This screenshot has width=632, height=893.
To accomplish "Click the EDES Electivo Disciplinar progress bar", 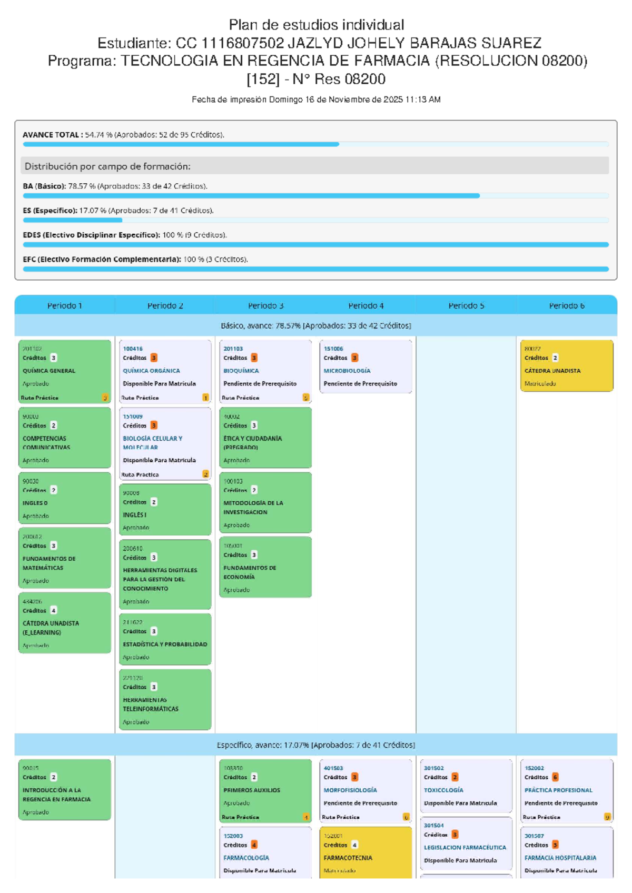I will click(x=316, y=244).
